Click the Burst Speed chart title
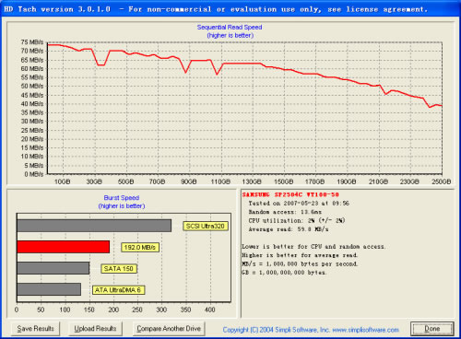 tap(122, 198)
